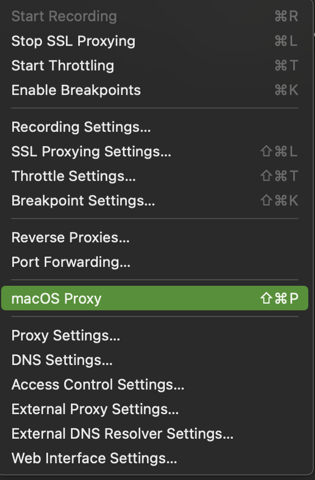Click the Command-L shortcut beside Stop SSL Proxying
Screen dimensions: 315x480
[x=286, y=41]
